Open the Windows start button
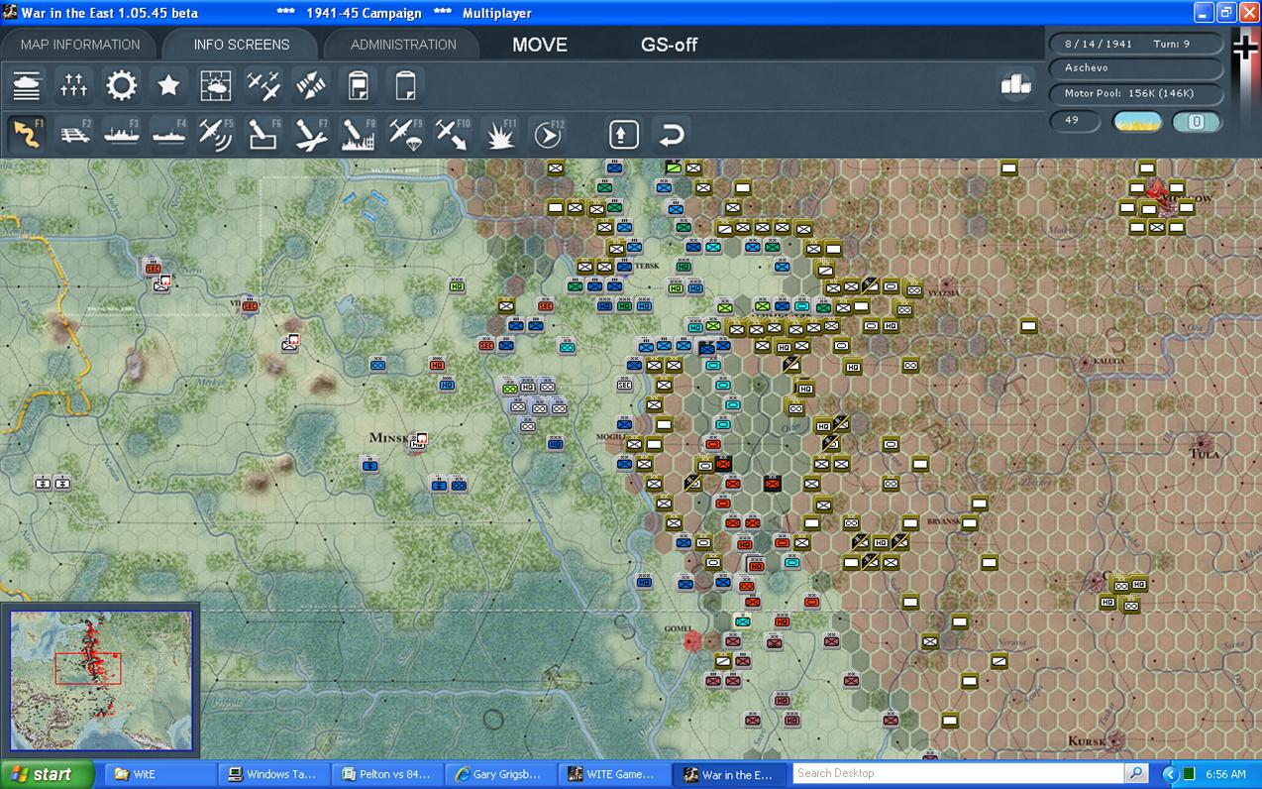The image size is (1262, 789). [47, 774]
